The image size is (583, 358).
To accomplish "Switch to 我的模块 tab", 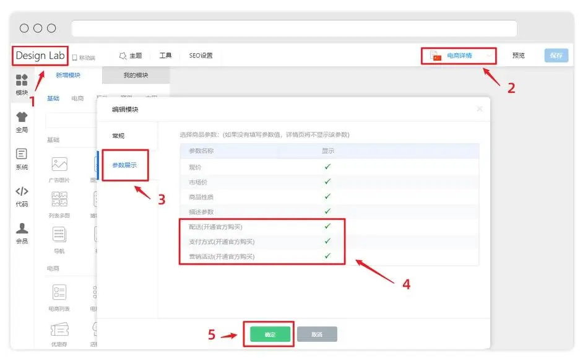I will (x=136, y=75).
